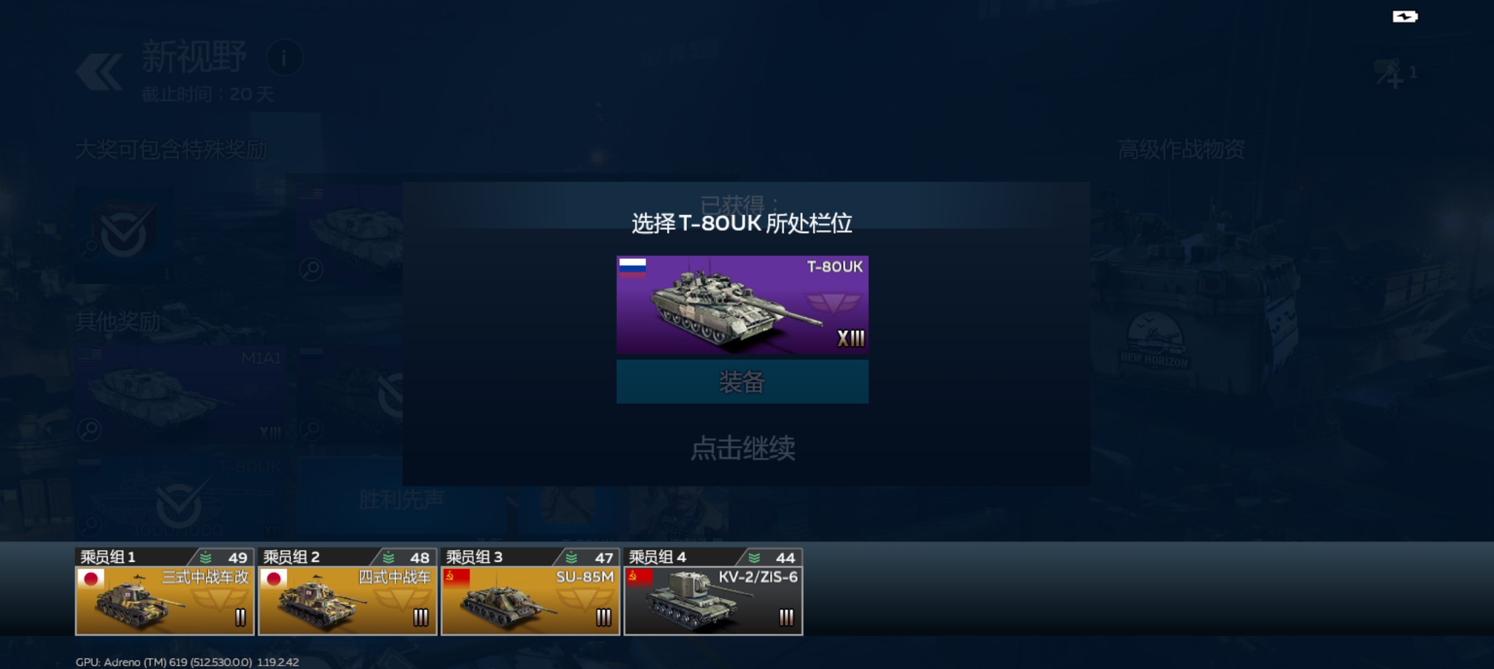Viewport: 1494px width, 669px height.
Task: Tap the checkmark badge in grand prize tile
Action: [x=124, y=232]
